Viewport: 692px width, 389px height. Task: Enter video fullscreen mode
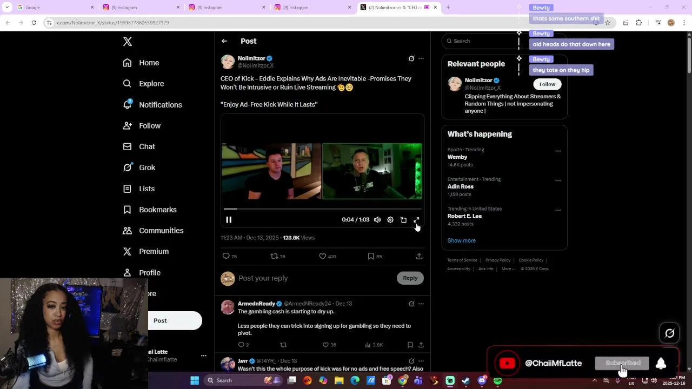(416, 220)
